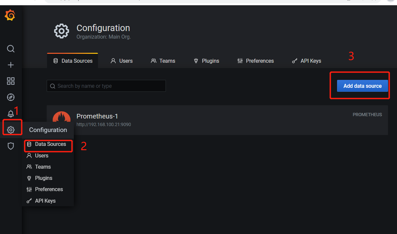397x234 pixels.
Task: Switch to the Data Sources tab
Action: coord(73,61)
